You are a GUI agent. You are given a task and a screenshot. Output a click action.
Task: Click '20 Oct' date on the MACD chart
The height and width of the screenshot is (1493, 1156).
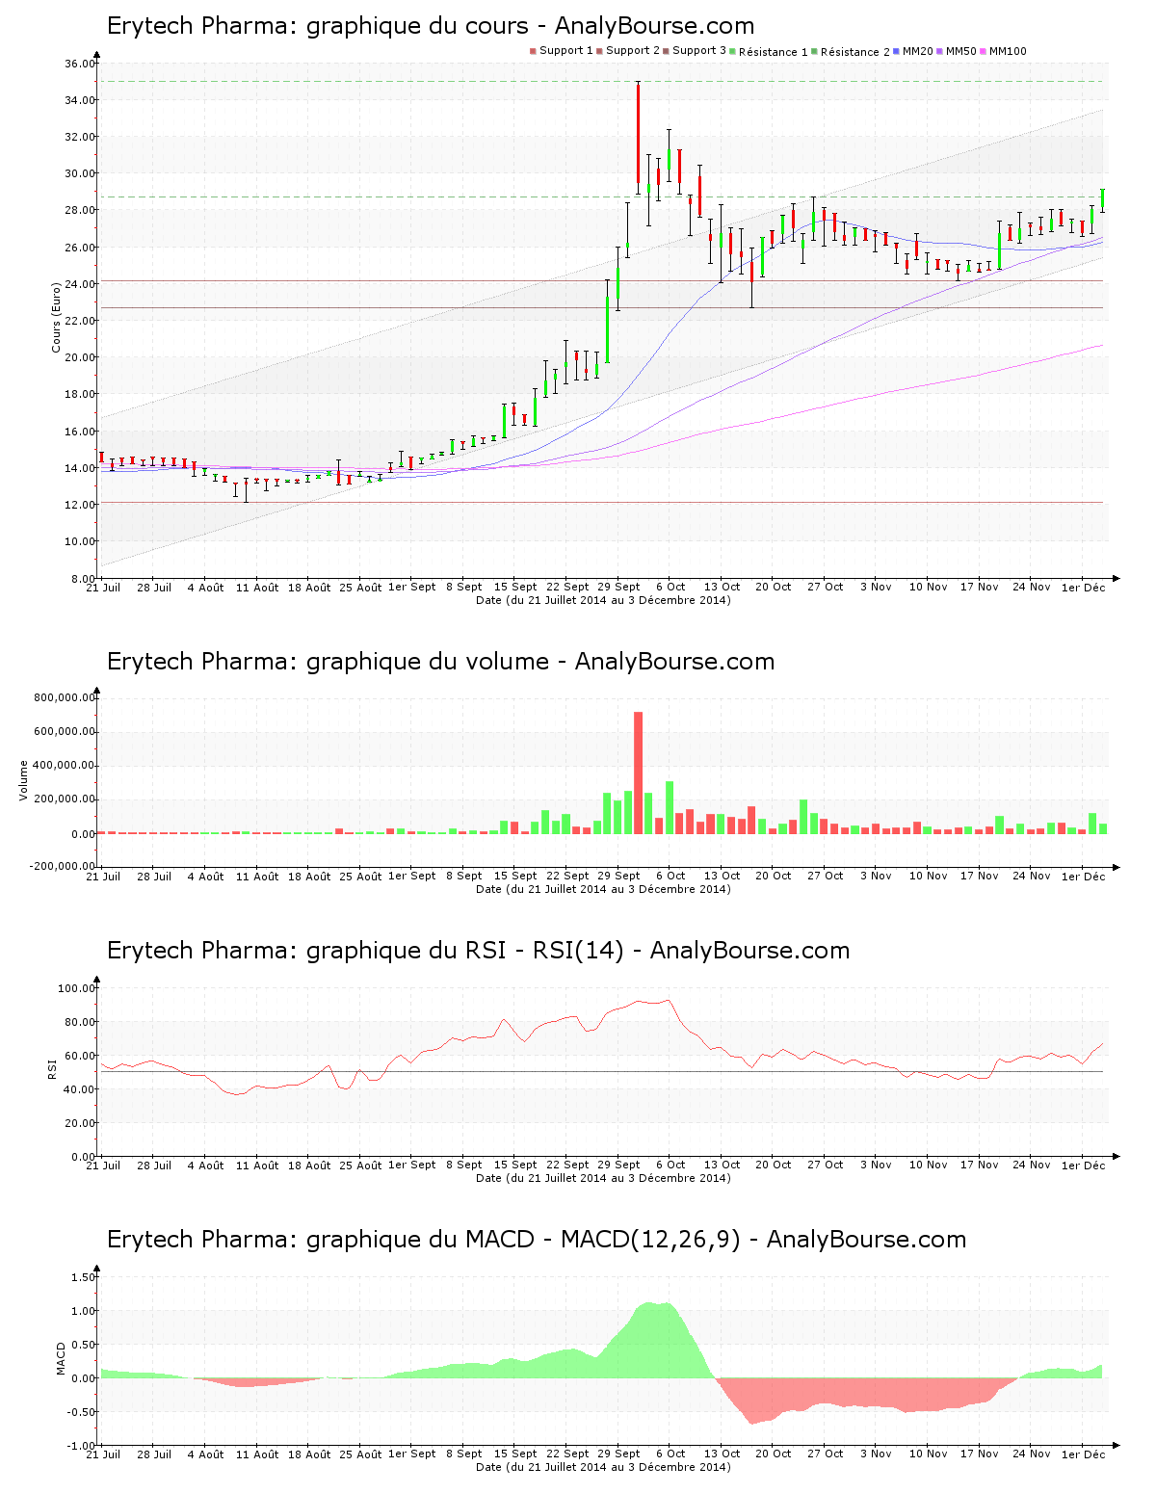(x=773, y=1454)
